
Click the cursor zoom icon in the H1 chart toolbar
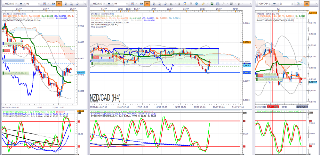coord(77,4)
